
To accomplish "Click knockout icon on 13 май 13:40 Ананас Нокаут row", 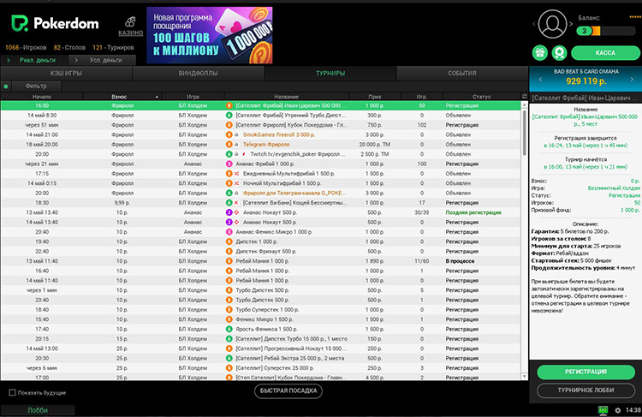I will click(x=236, y=212).
